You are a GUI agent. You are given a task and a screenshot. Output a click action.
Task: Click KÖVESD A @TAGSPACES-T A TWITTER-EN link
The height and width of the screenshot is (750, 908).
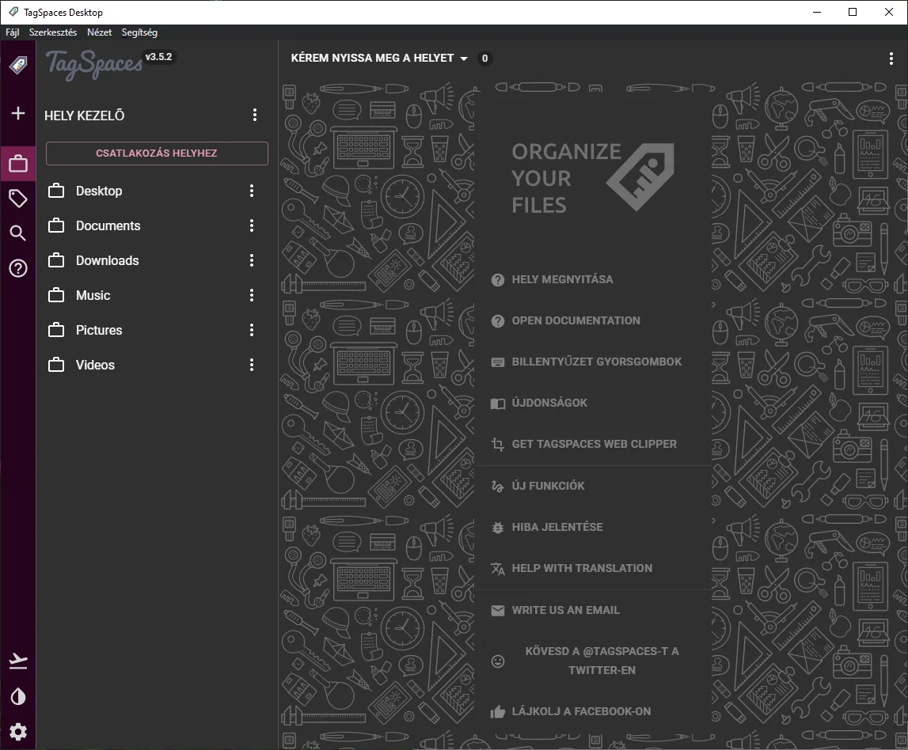point(602,661)
